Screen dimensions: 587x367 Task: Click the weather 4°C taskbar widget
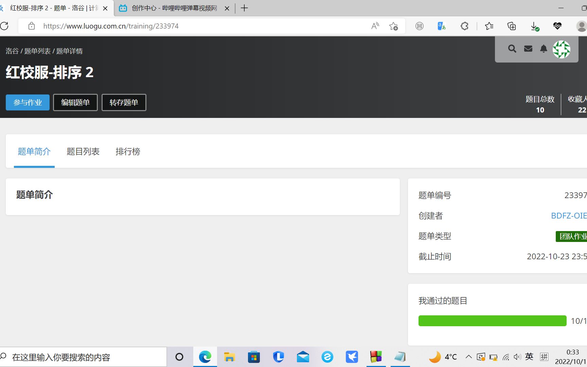443,357
